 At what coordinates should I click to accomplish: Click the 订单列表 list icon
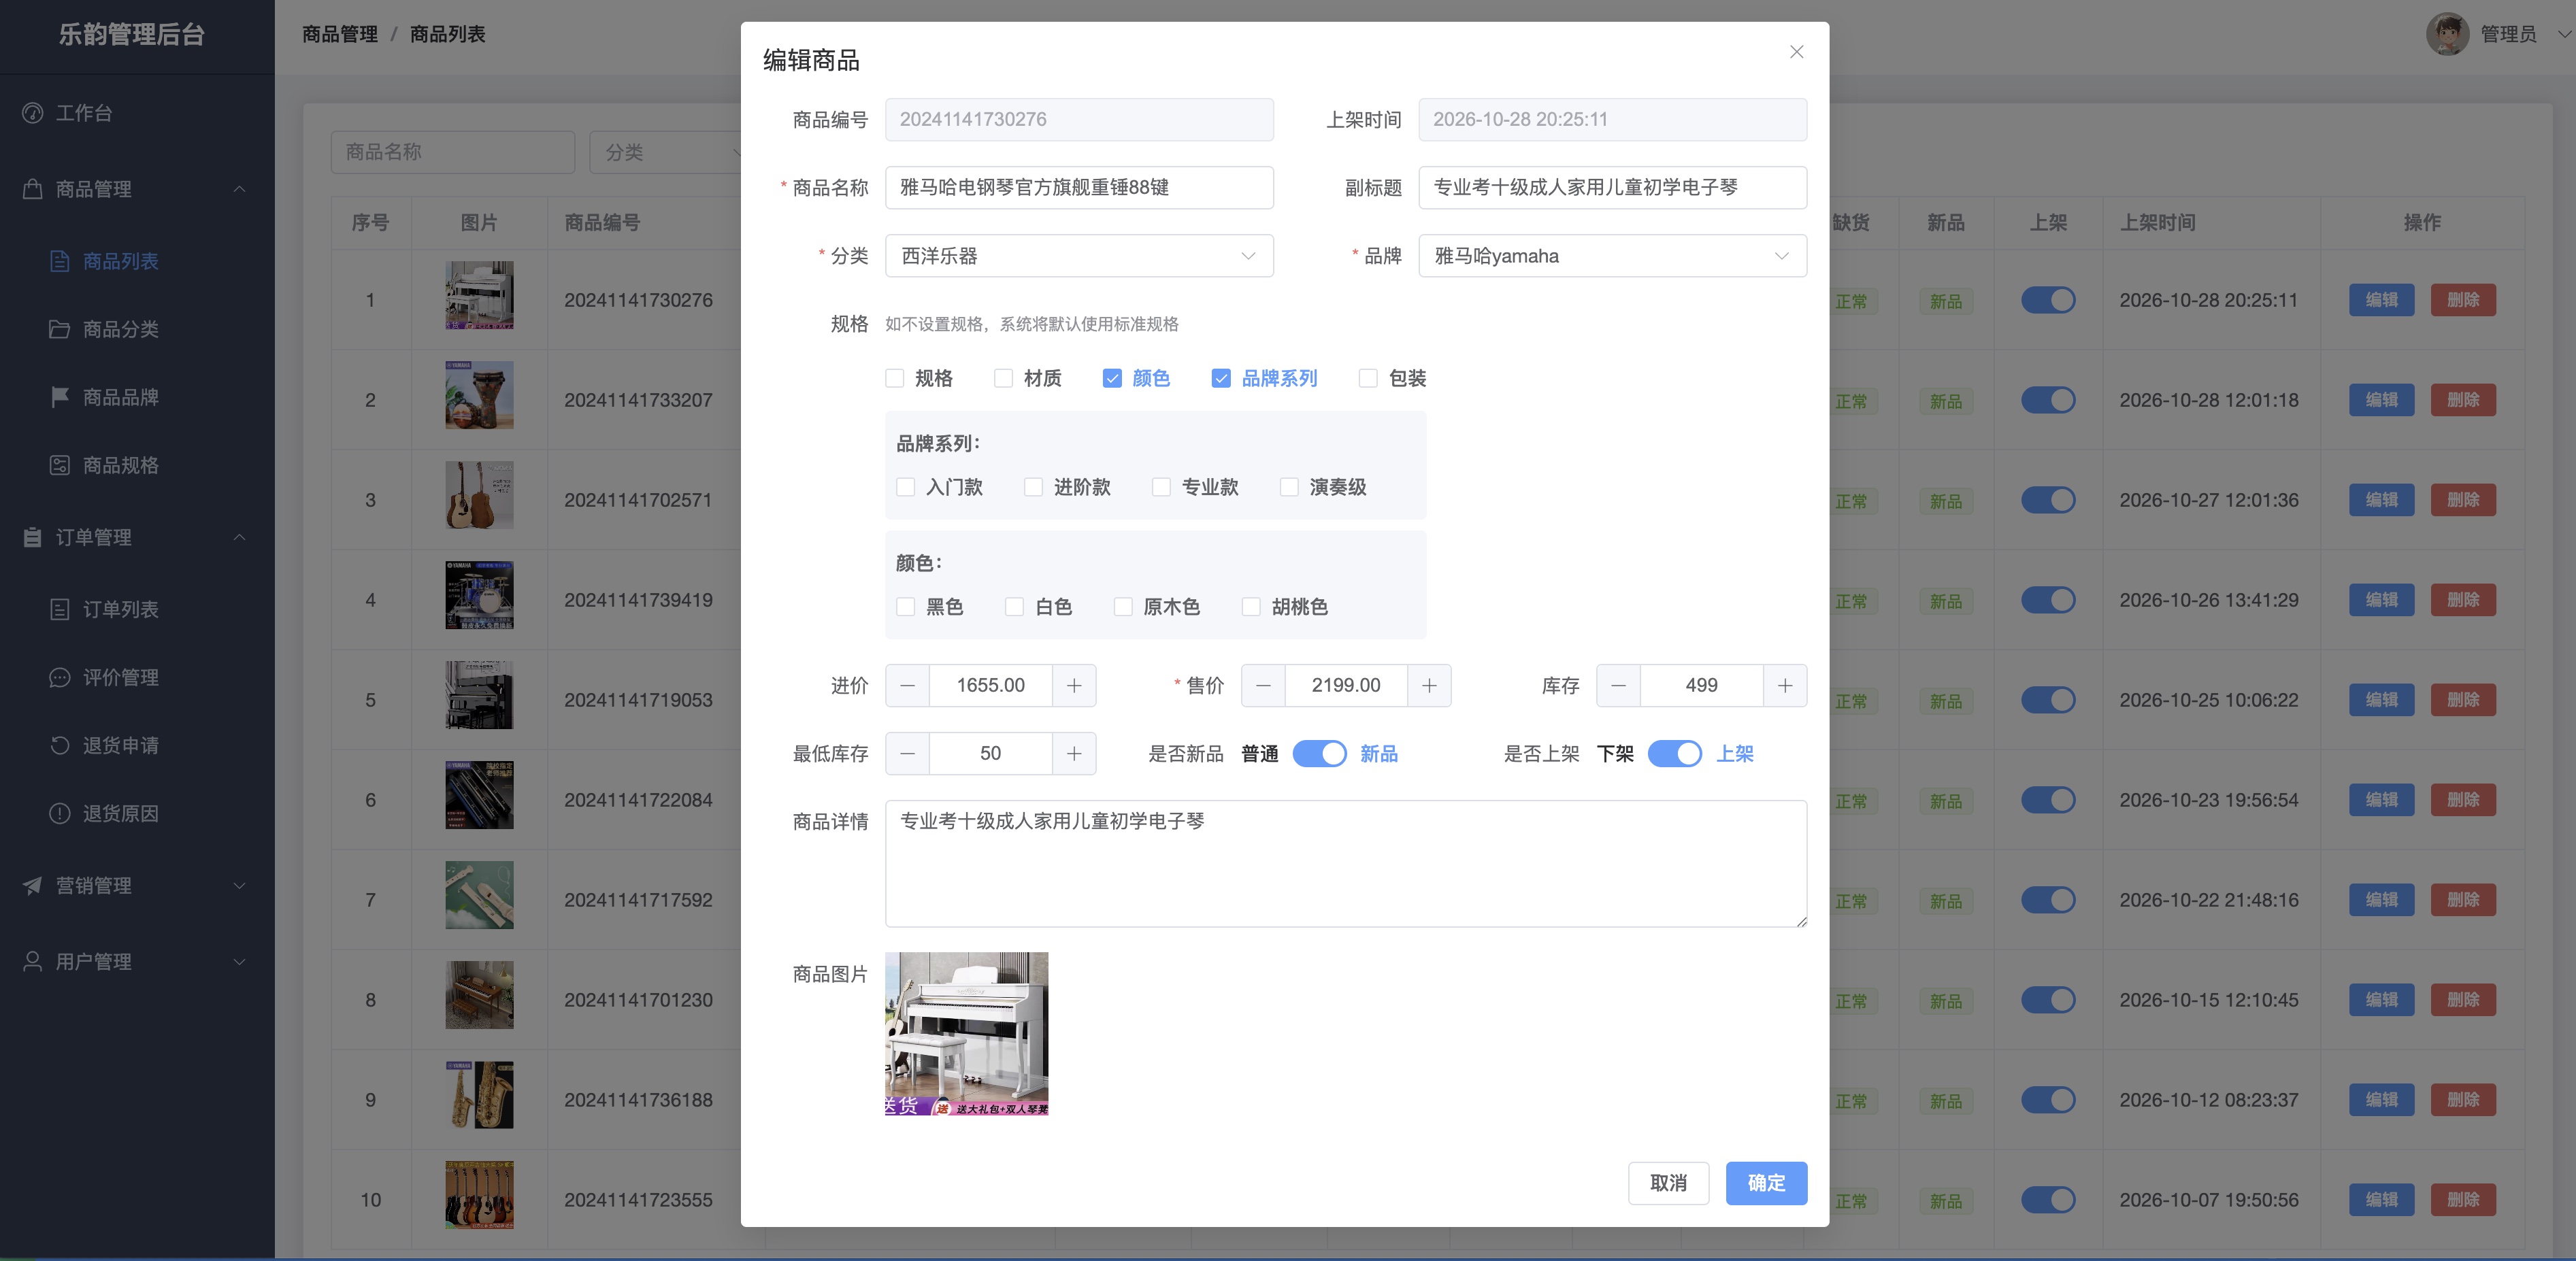[60, 609]
